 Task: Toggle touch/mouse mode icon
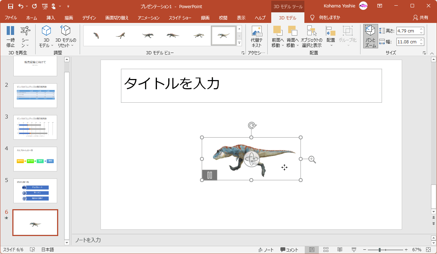54,6
